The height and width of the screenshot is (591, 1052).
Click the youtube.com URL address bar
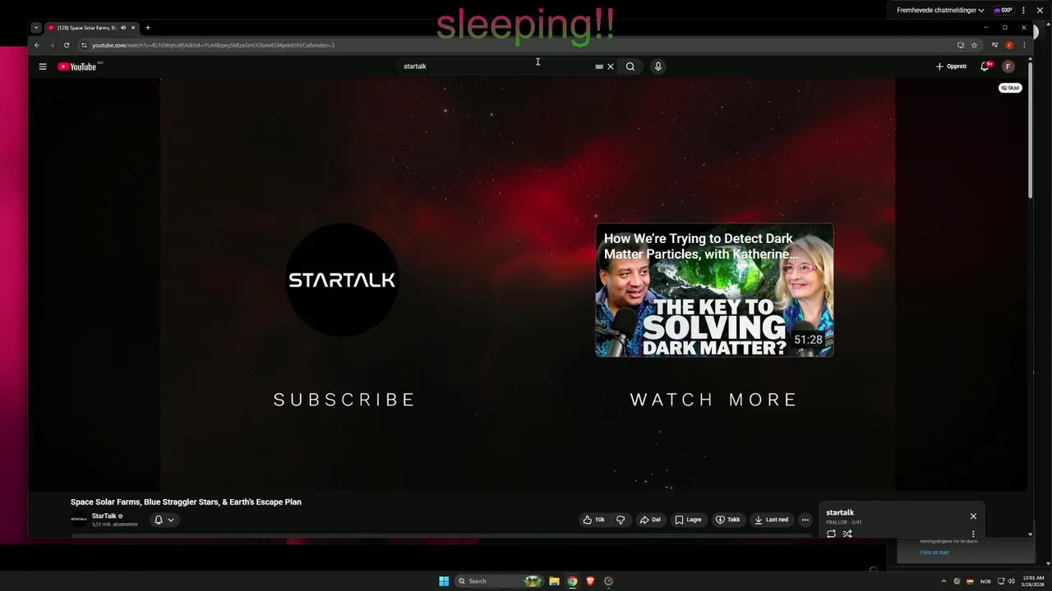(x=518, y=45)
